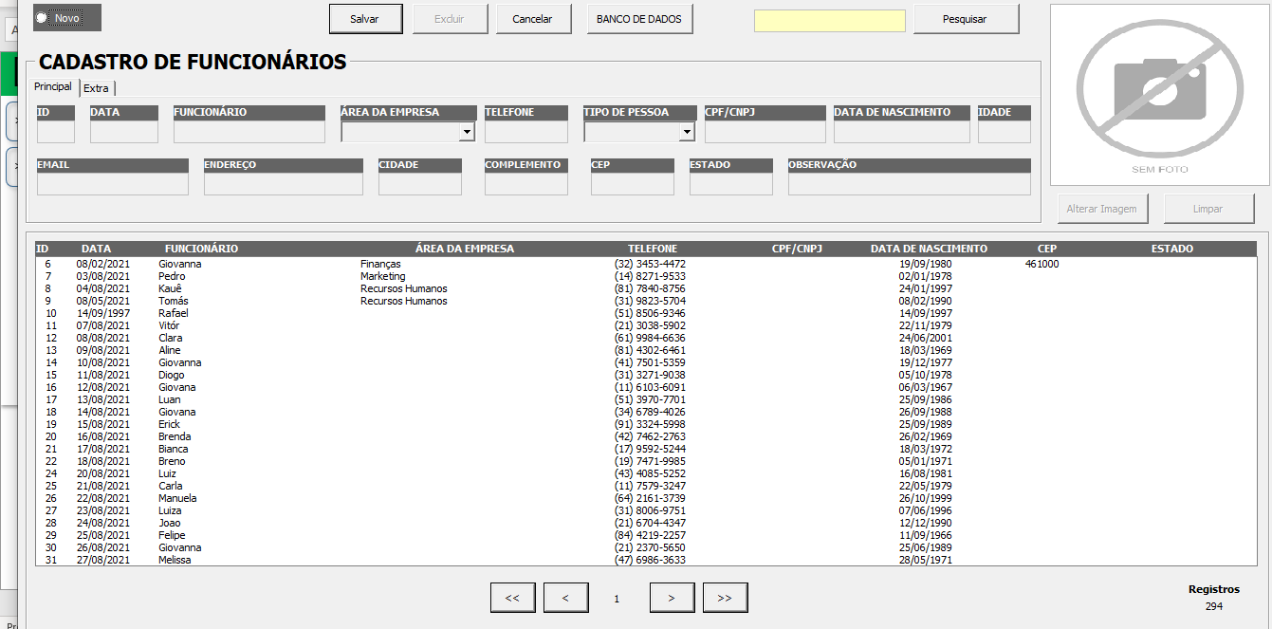Click the no-photo camera placeholder image

tap(1159, 95)
